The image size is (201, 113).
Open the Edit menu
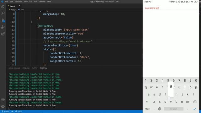point(11,2)
